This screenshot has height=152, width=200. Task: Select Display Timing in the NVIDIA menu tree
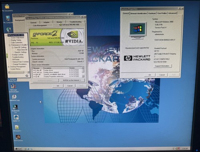point(16,40)
